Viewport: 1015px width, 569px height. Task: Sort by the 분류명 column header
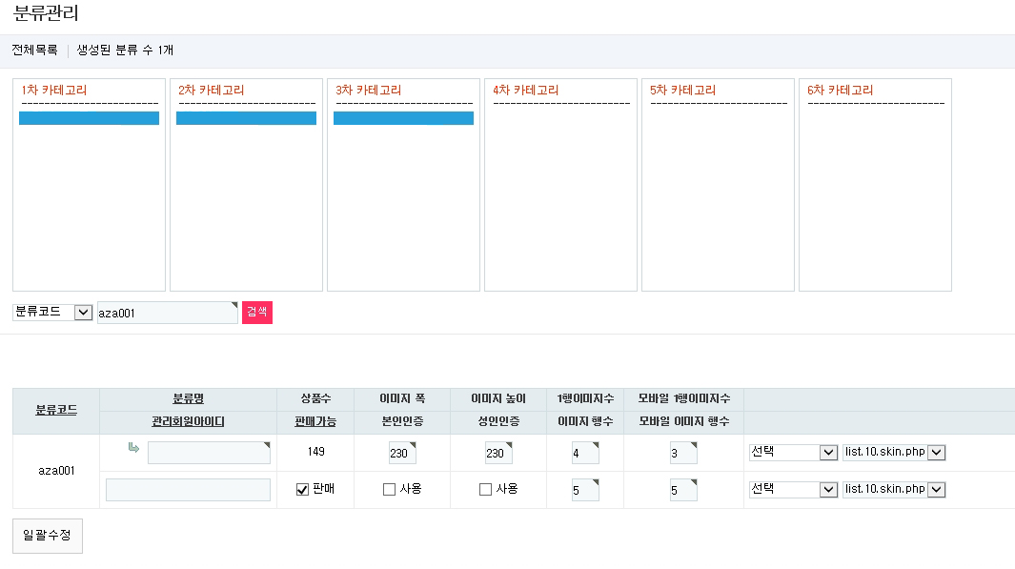[x=188, y=399]
